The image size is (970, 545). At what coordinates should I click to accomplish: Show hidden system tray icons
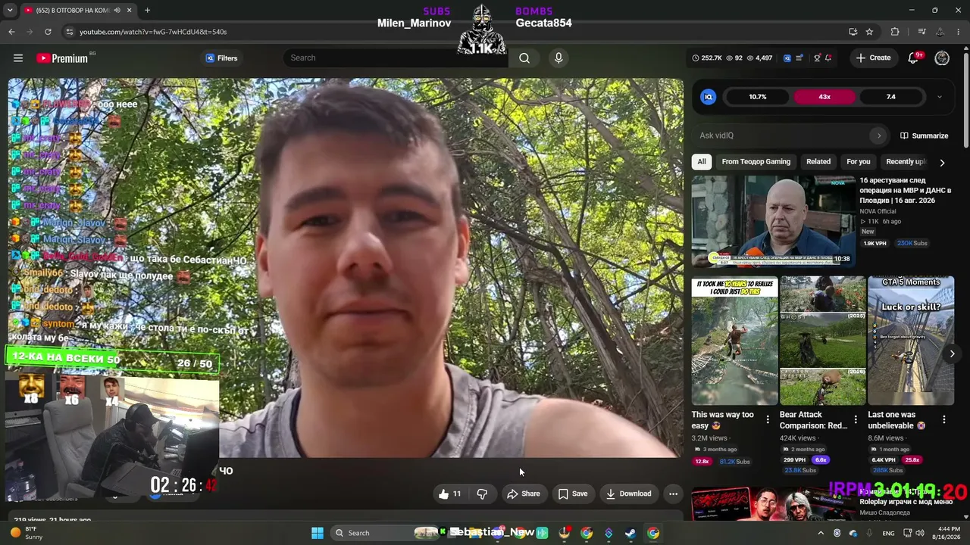[x=821, y=533]
